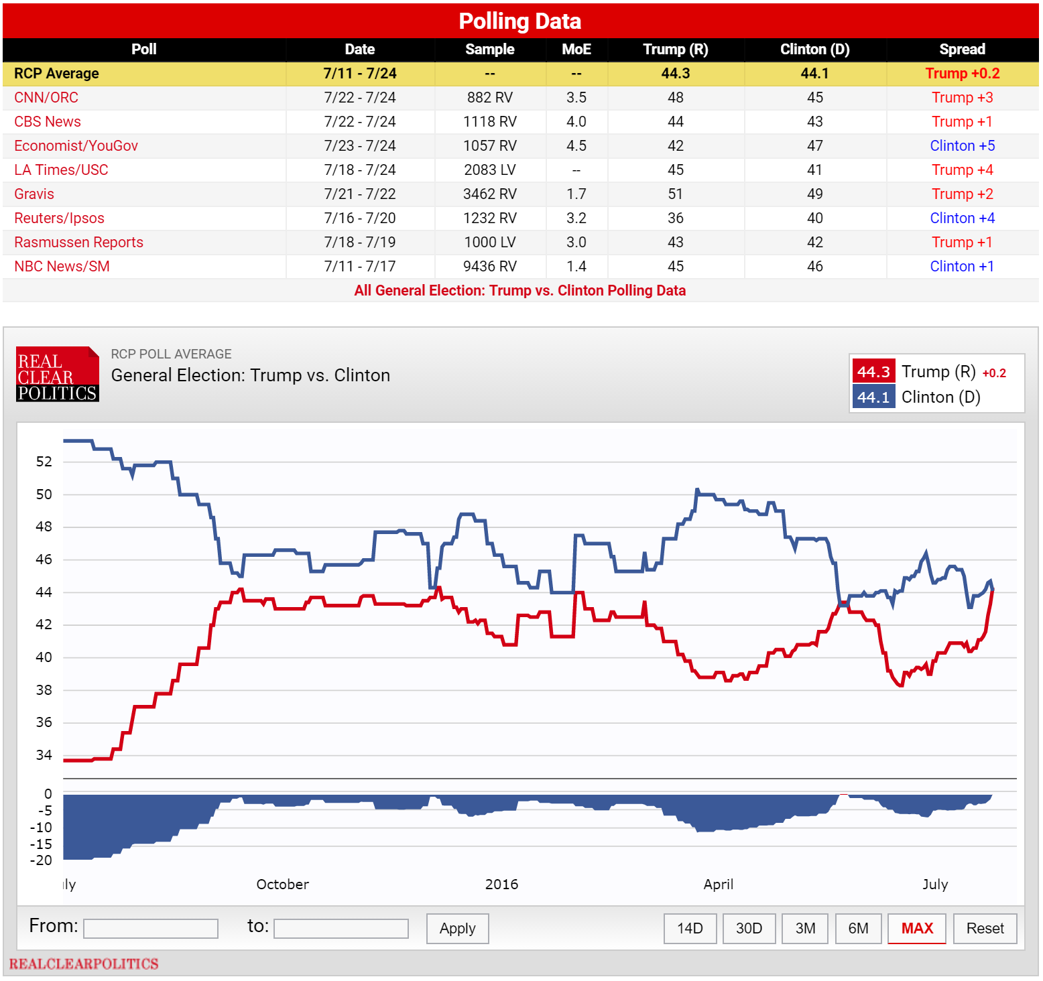Click the red Trump 44.3 legend swatch
The image size is (1043, 981).
click(874, 372)
